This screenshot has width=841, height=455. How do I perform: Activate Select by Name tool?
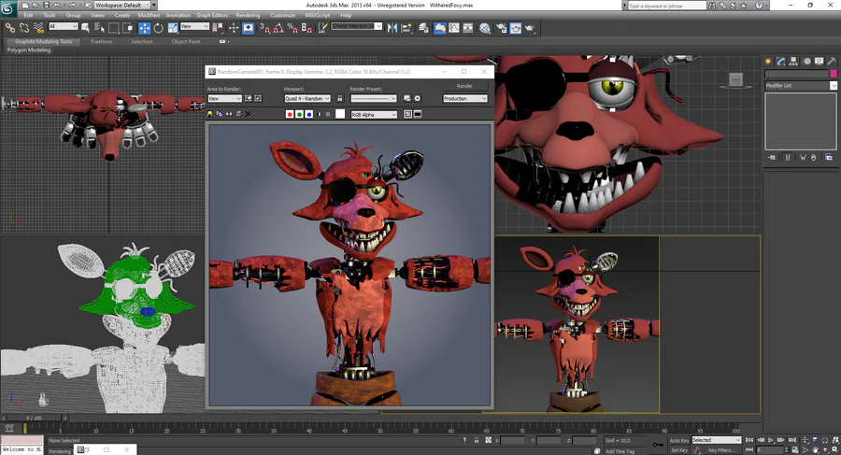[100, 28]
